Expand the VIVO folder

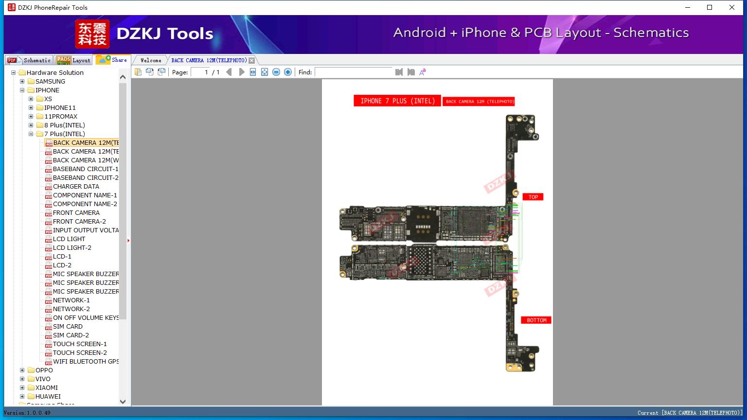[22, 379]
